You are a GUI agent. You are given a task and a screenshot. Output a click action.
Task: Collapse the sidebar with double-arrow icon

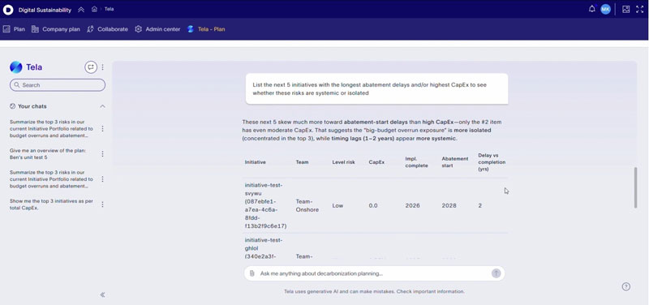pos(103,294)
